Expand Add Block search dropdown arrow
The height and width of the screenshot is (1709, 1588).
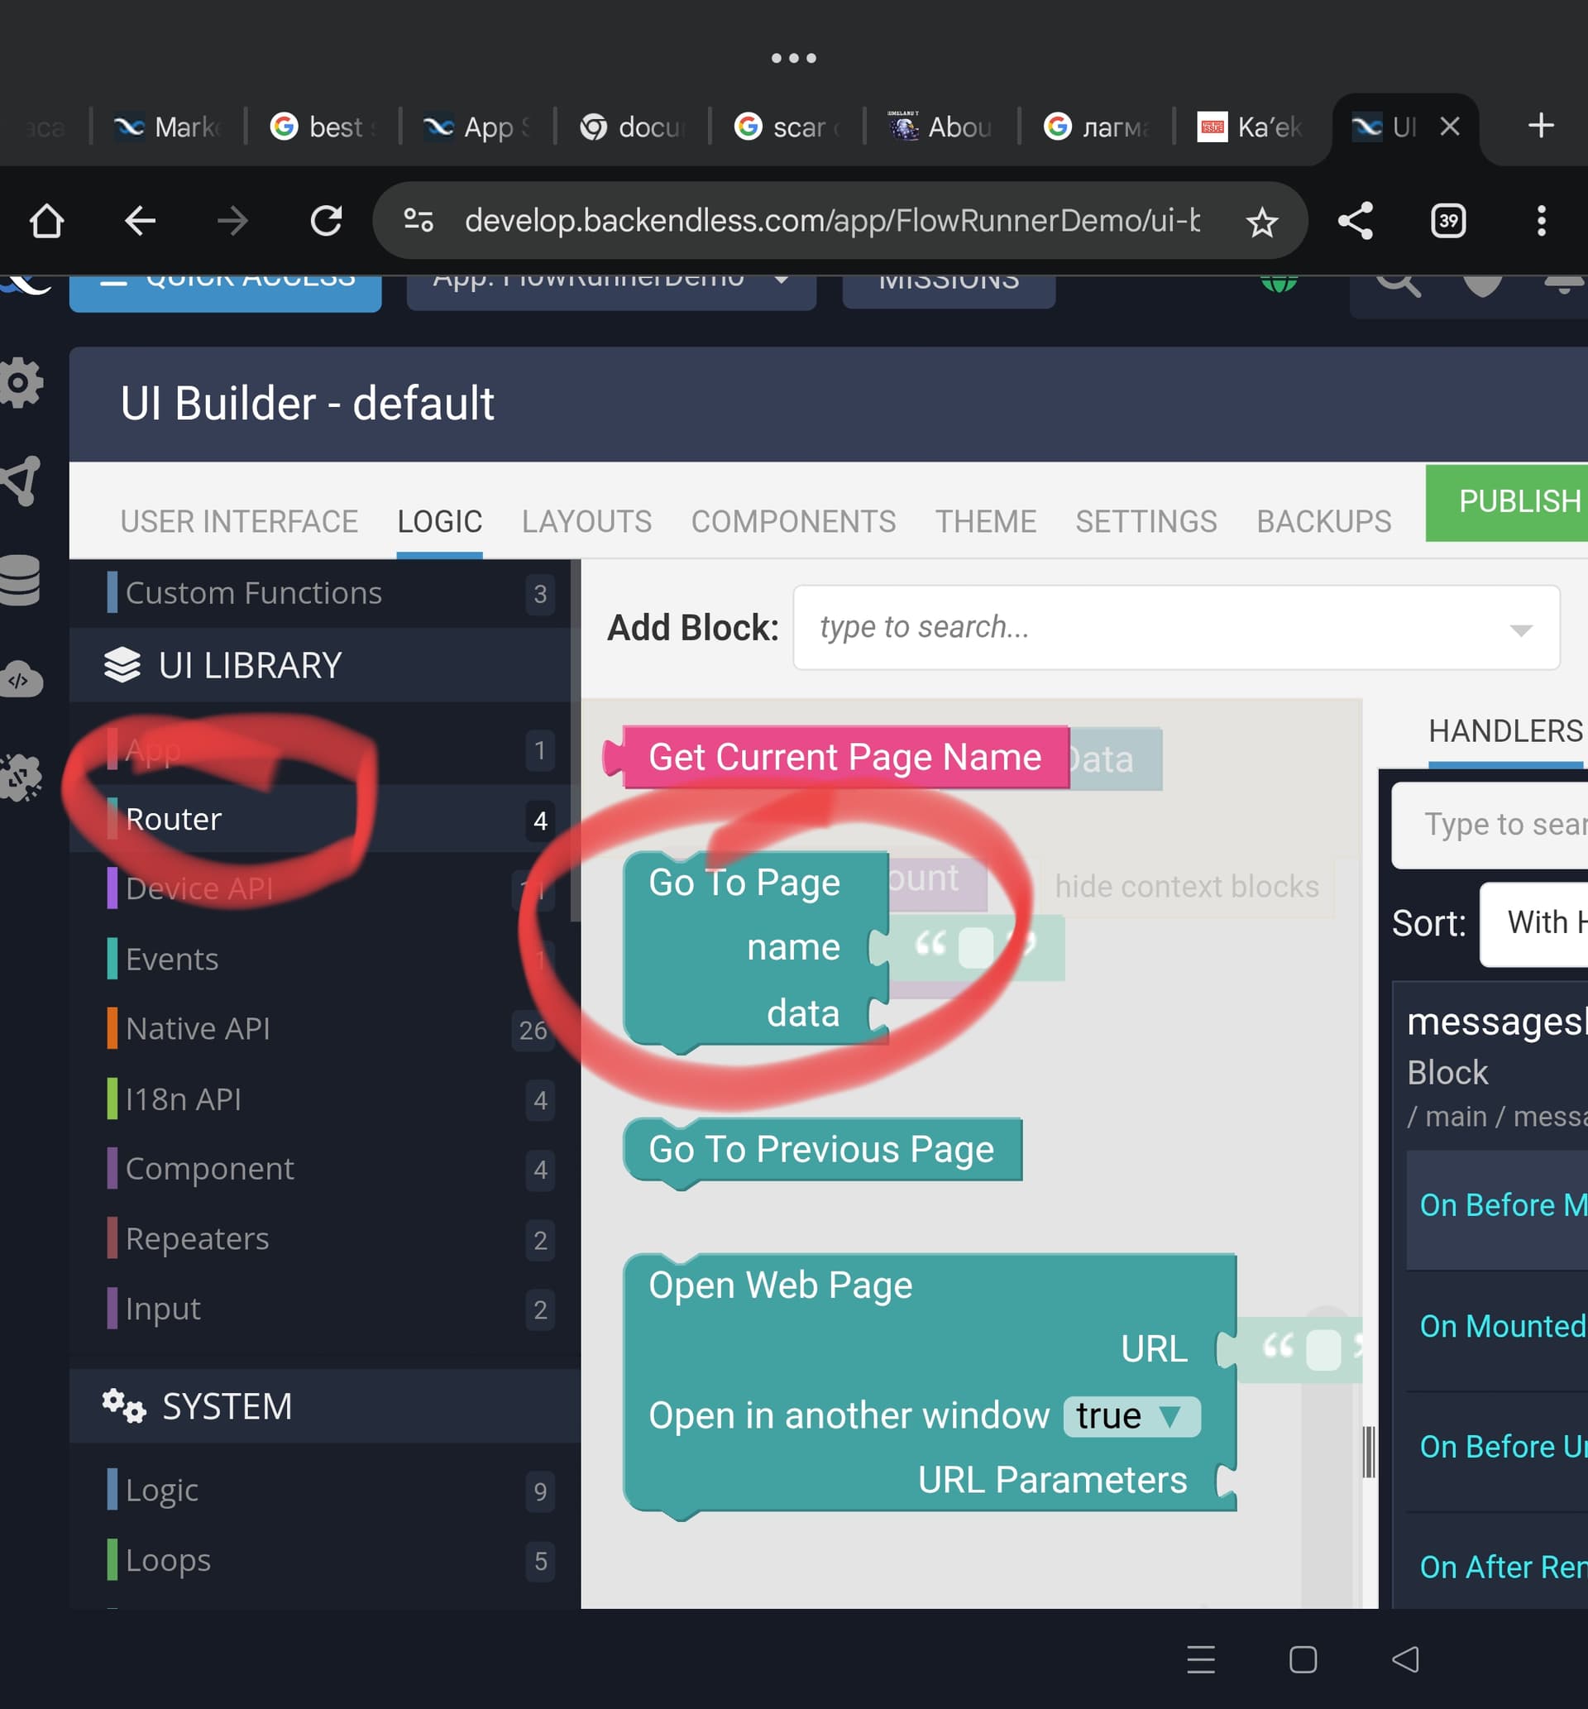pos(1520,630)
